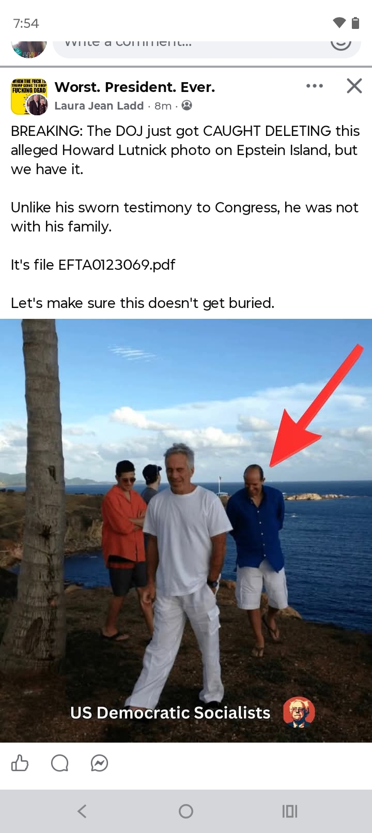Tap the commenter profile picture at top
The height and width of the screenshot is (833, 372).
click(x=29, y=48)
